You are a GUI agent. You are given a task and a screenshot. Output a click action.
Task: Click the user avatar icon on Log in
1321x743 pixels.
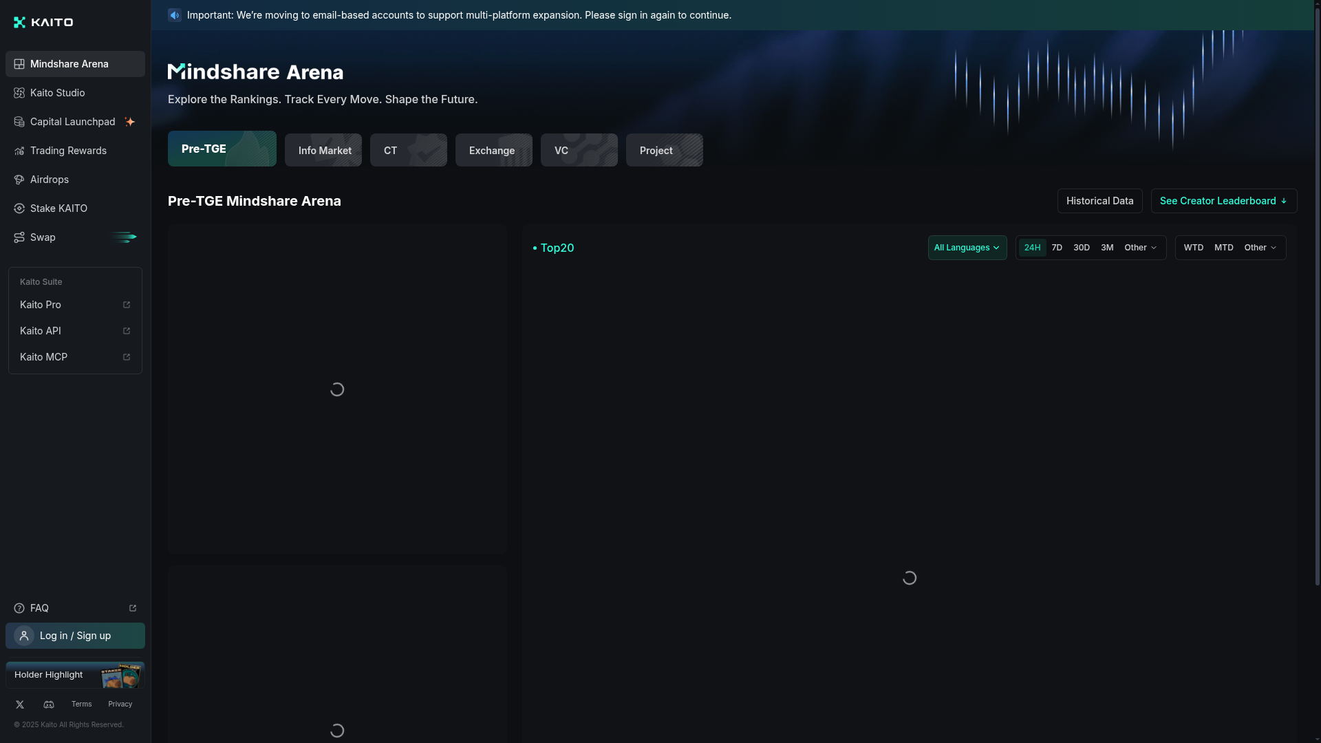(24, 636)
